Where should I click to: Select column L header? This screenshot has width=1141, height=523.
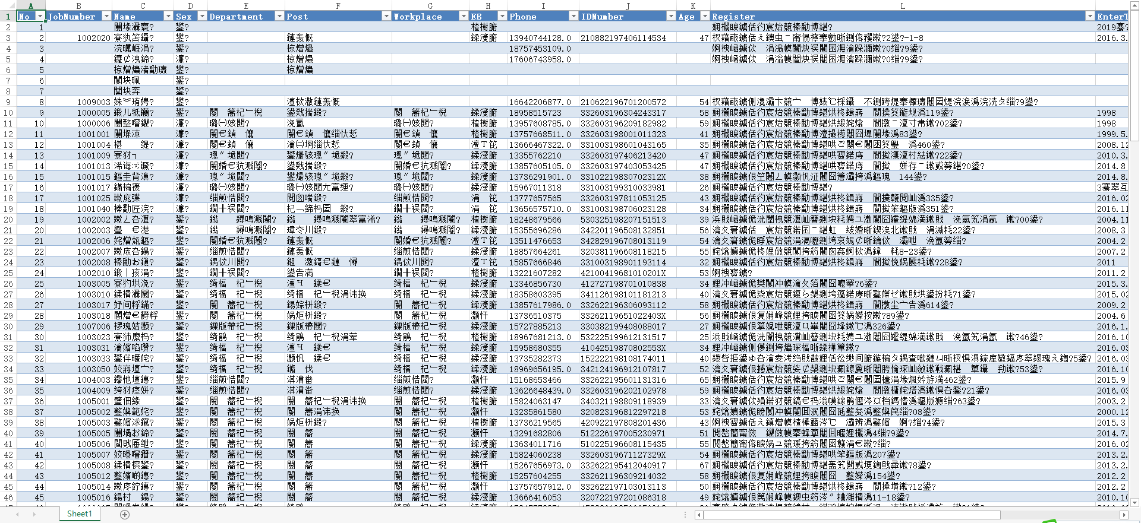coord(903,5)
